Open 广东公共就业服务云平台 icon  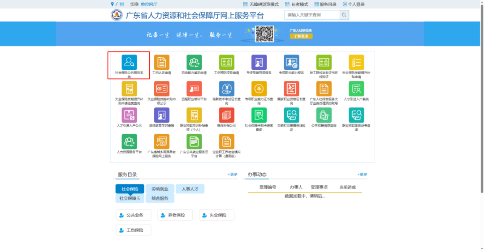(x=194, y=142)
